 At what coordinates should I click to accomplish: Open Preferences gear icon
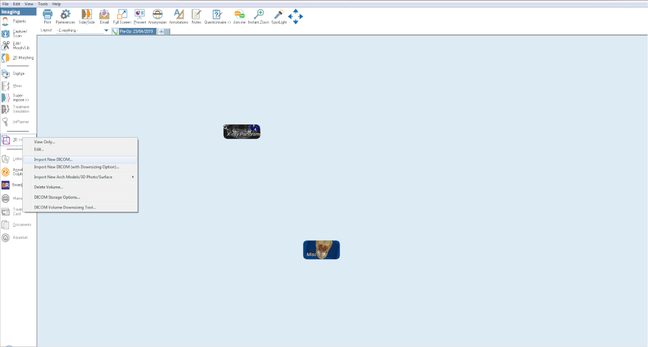click(x=65, y=15)
